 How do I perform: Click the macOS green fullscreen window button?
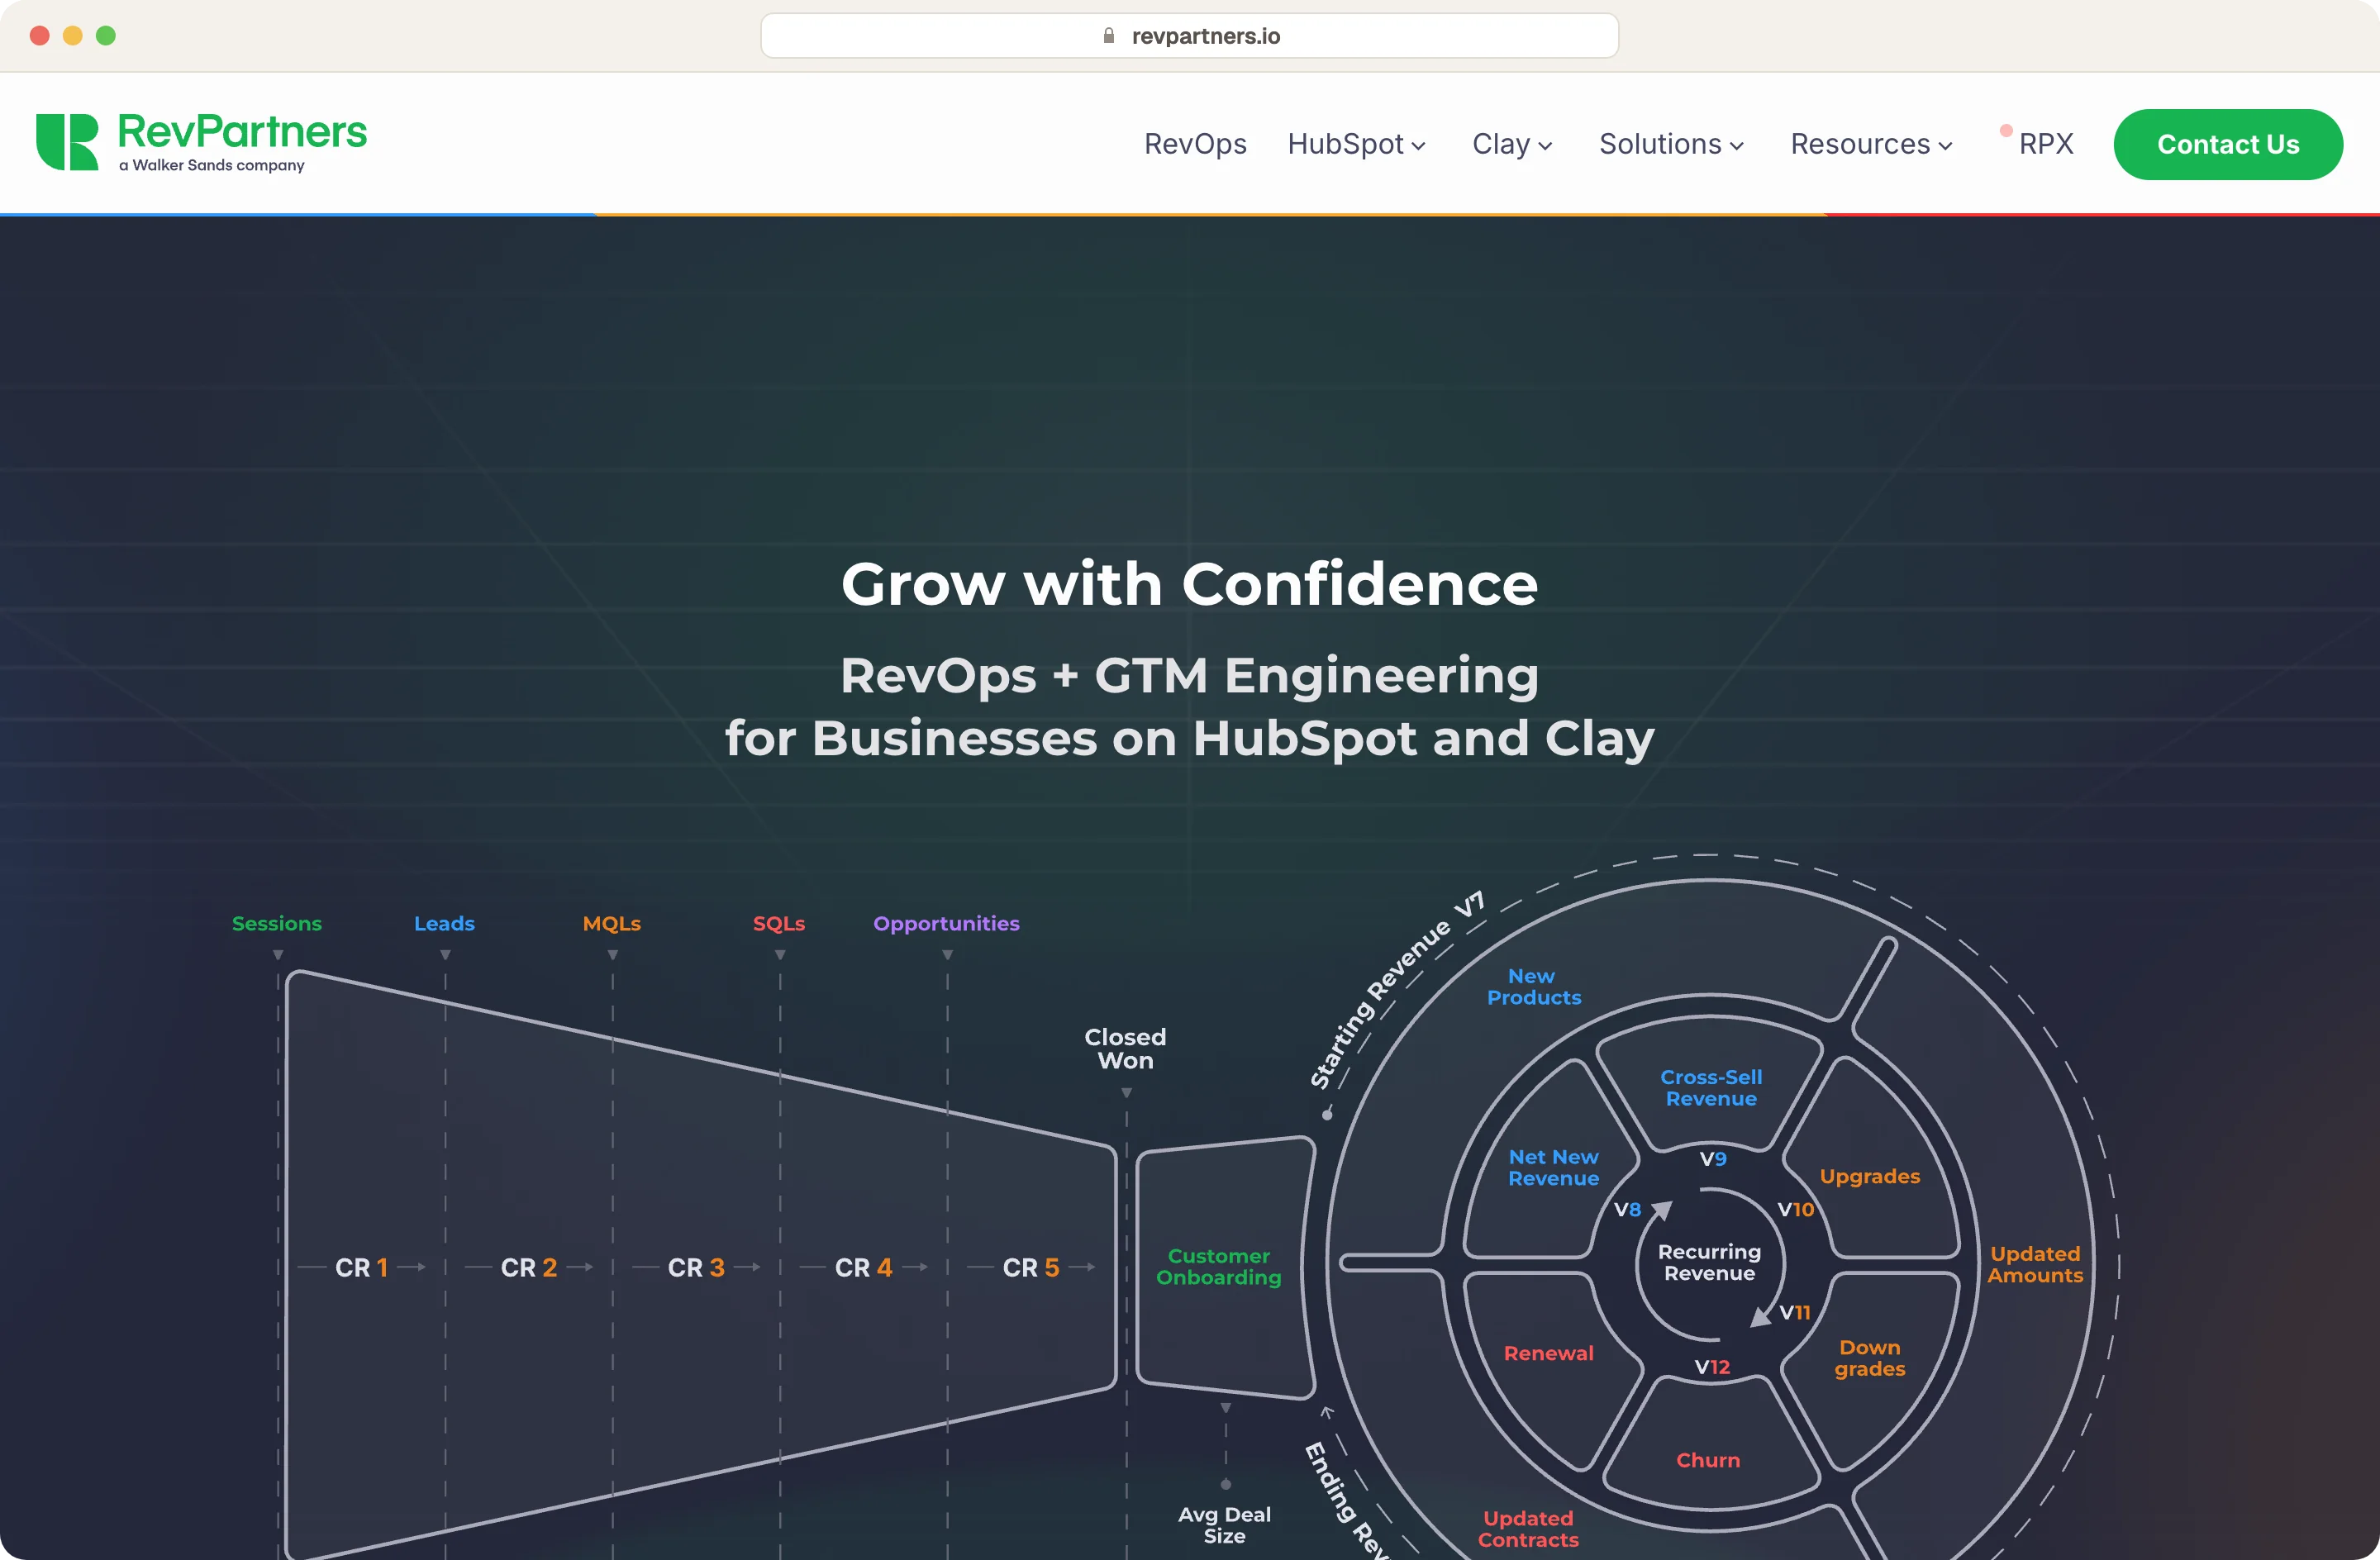[105, 36]
